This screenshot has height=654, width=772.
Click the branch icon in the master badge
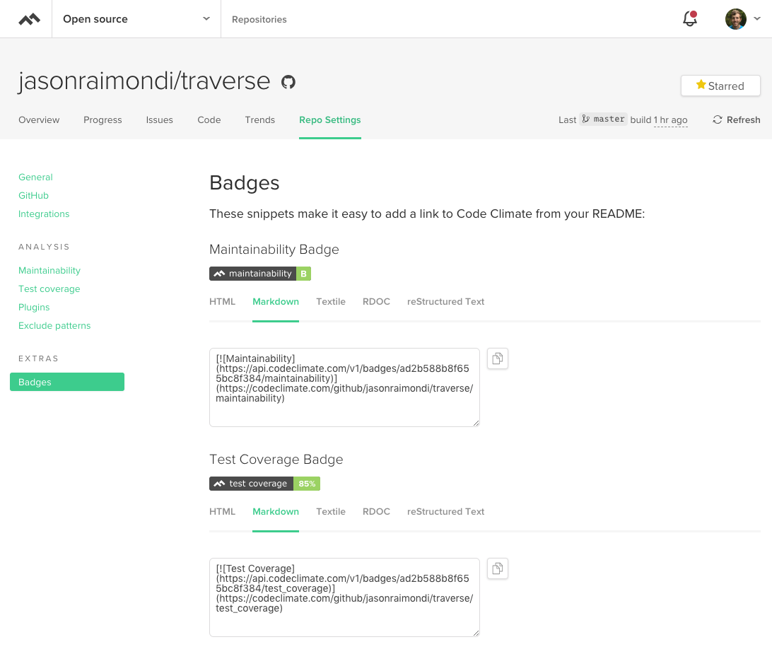point(586,119)
